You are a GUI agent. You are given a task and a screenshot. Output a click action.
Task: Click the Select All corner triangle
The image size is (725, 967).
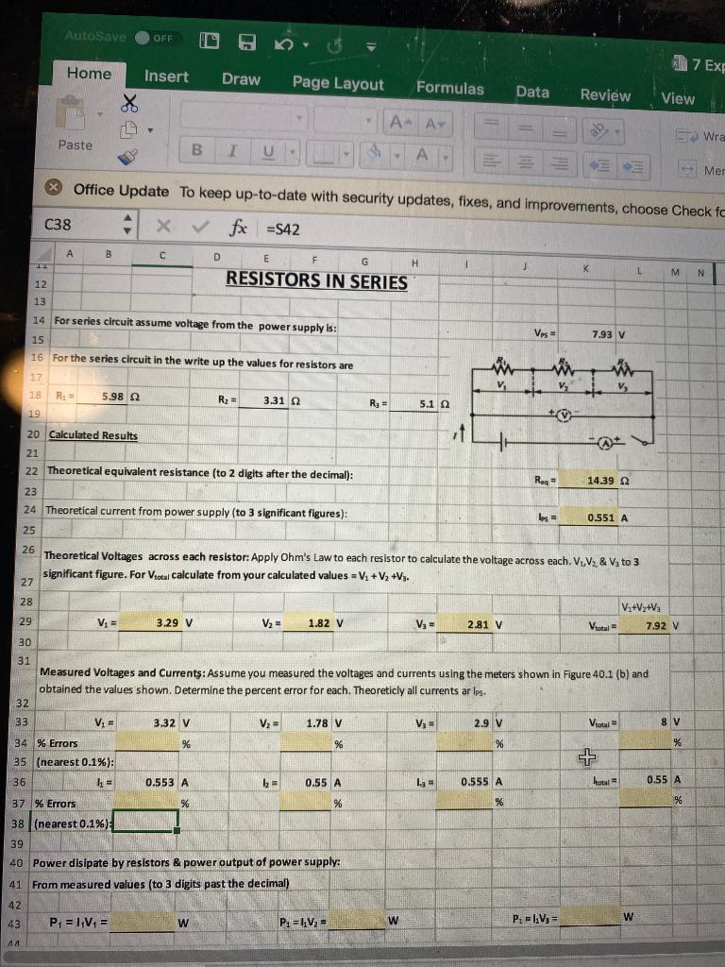click(42, 254)
